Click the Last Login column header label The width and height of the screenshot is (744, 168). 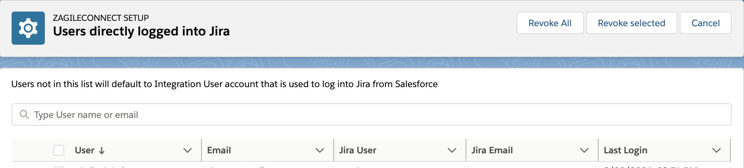coord(625,150)
